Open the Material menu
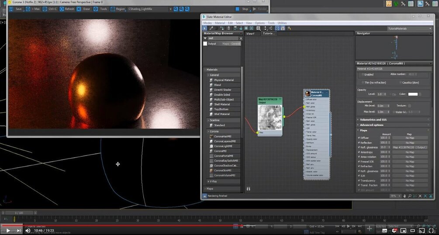The height and width of the screenshot is (235, 439). point(220,23)
